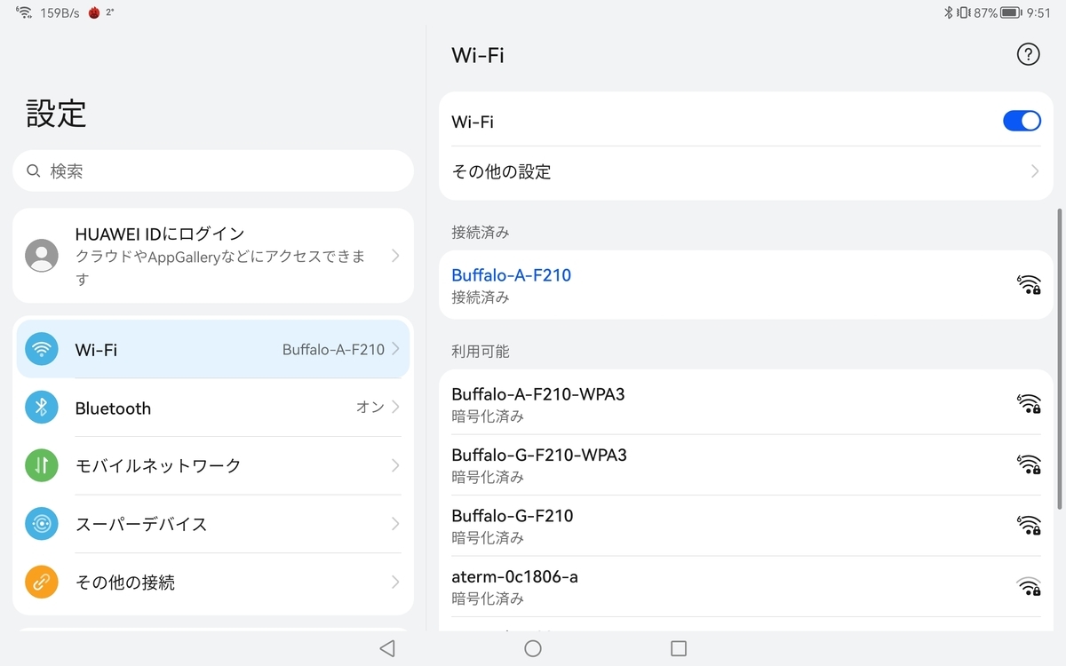
Task: Click signal icon of Buffalo-G-F210
Action: tap(1029, 525)
